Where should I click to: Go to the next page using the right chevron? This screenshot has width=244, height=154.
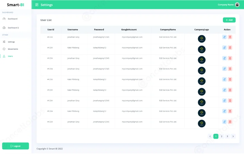point(233,136)
